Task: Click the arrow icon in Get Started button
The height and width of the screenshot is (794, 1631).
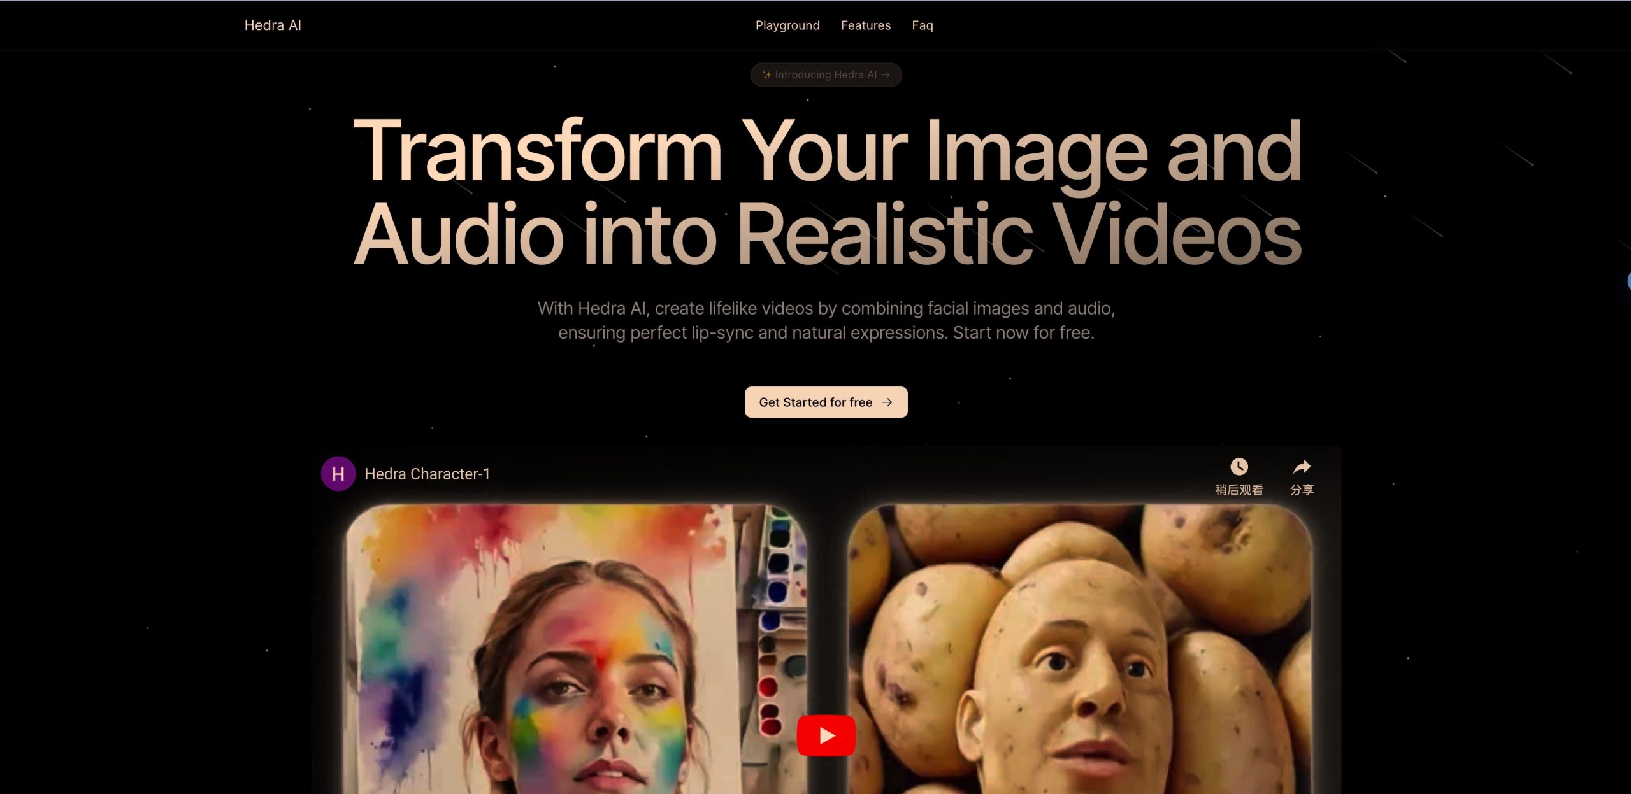Action: coord(887,402)
